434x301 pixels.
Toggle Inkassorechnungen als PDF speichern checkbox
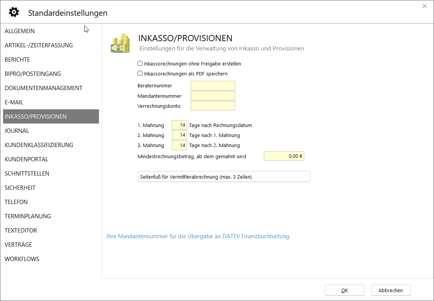140,74
